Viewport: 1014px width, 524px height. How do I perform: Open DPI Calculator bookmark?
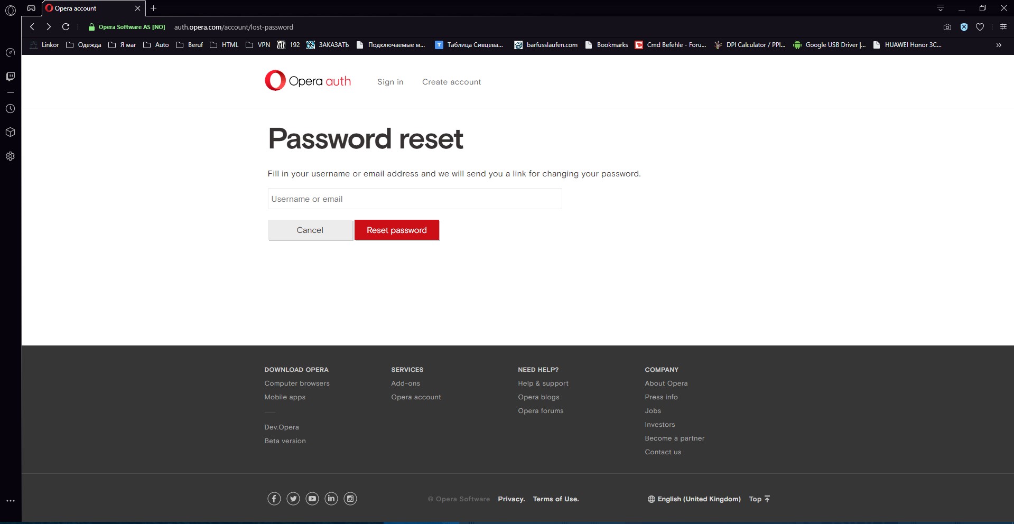coord(749,45)
